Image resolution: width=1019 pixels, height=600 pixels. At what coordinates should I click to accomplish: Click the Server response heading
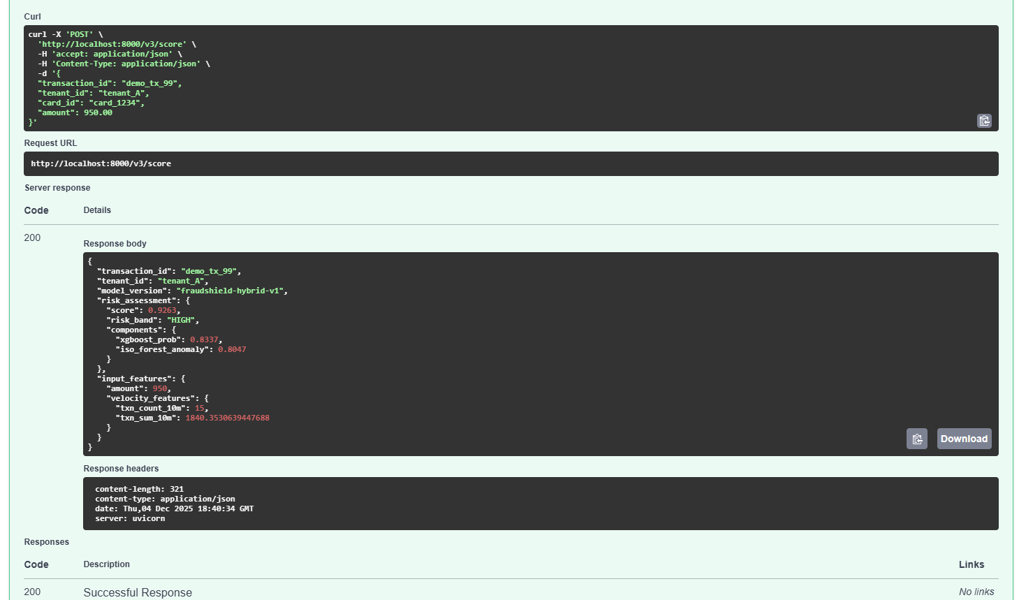(x=57, y=188)
